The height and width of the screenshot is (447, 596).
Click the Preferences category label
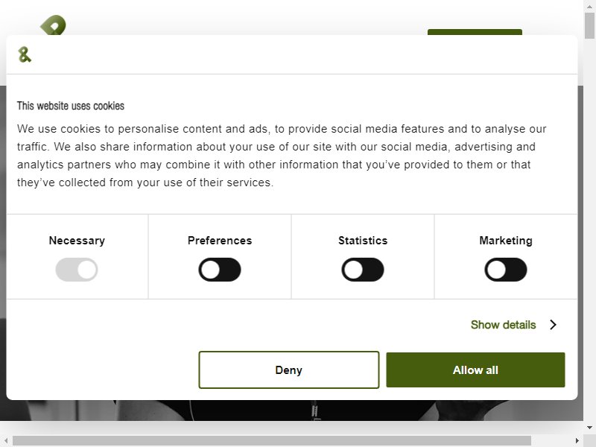point(220,241)
